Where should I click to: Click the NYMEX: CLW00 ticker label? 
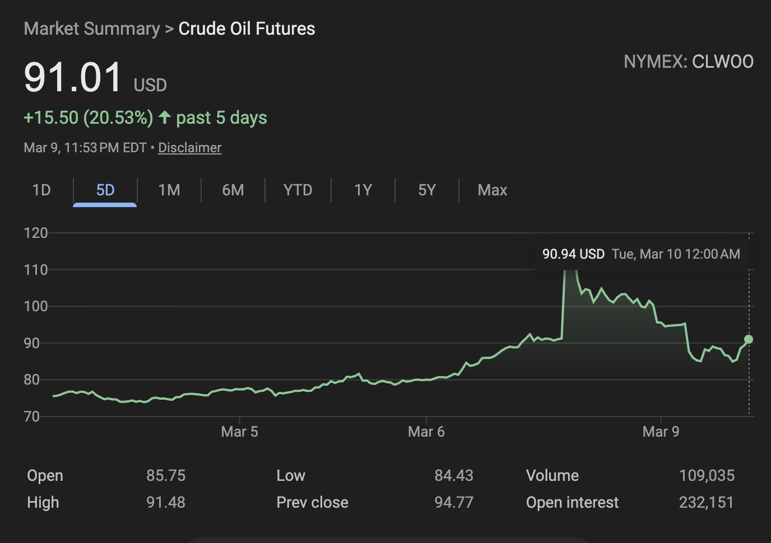click(688, 62)
